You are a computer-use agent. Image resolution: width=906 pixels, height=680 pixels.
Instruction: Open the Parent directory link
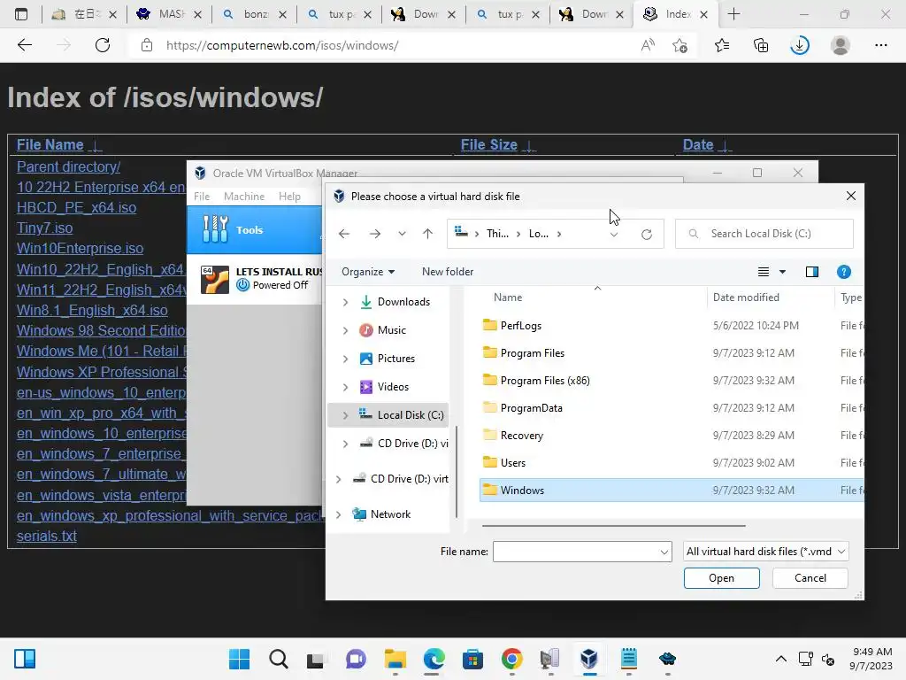click(68, 166)
